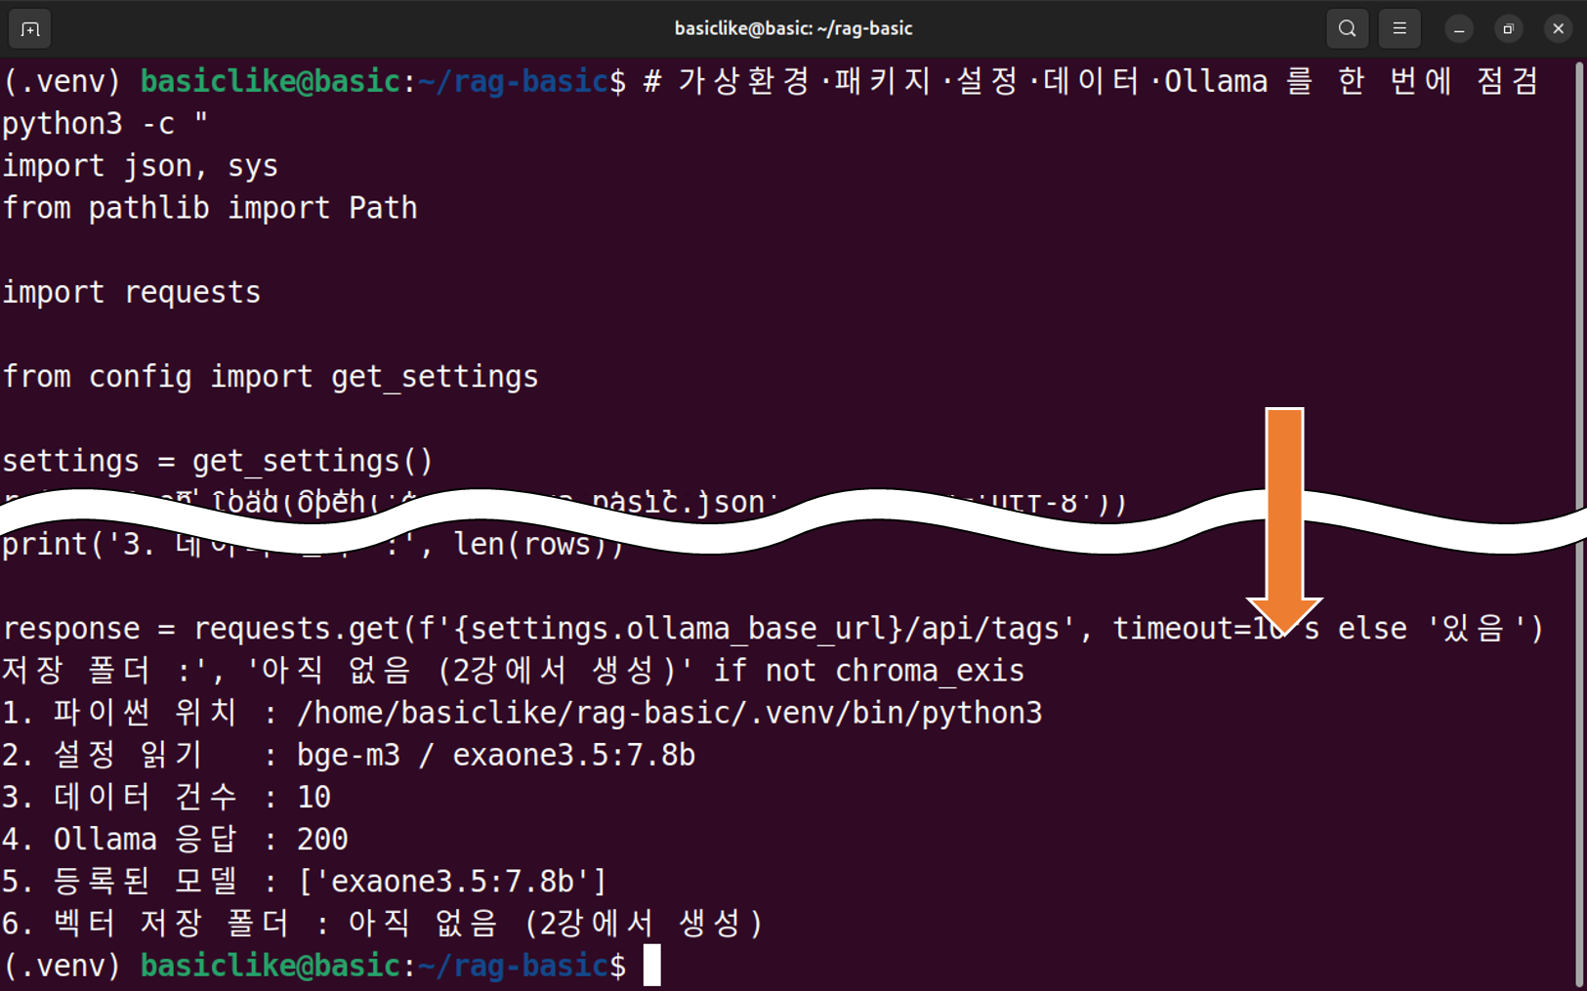Click the line 'import requests'

click(x=132, y=292)
